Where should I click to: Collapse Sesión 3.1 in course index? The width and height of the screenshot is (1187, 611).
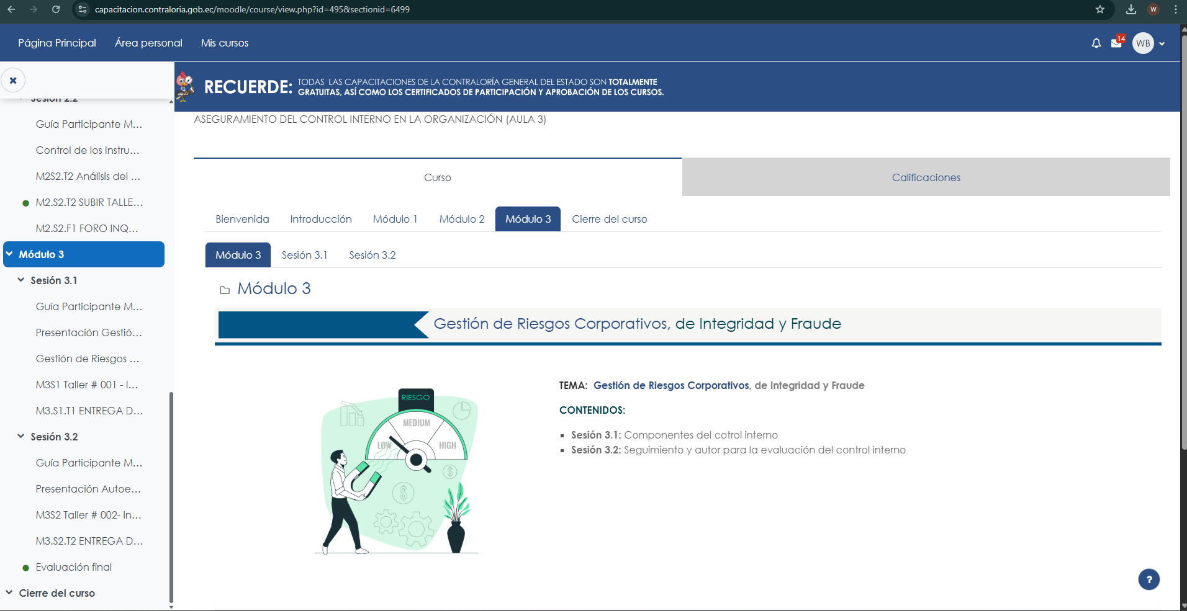pos(21,280)
